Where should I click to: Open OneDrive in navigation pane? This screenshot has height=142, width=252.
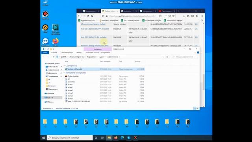click(x=50, y=93)
